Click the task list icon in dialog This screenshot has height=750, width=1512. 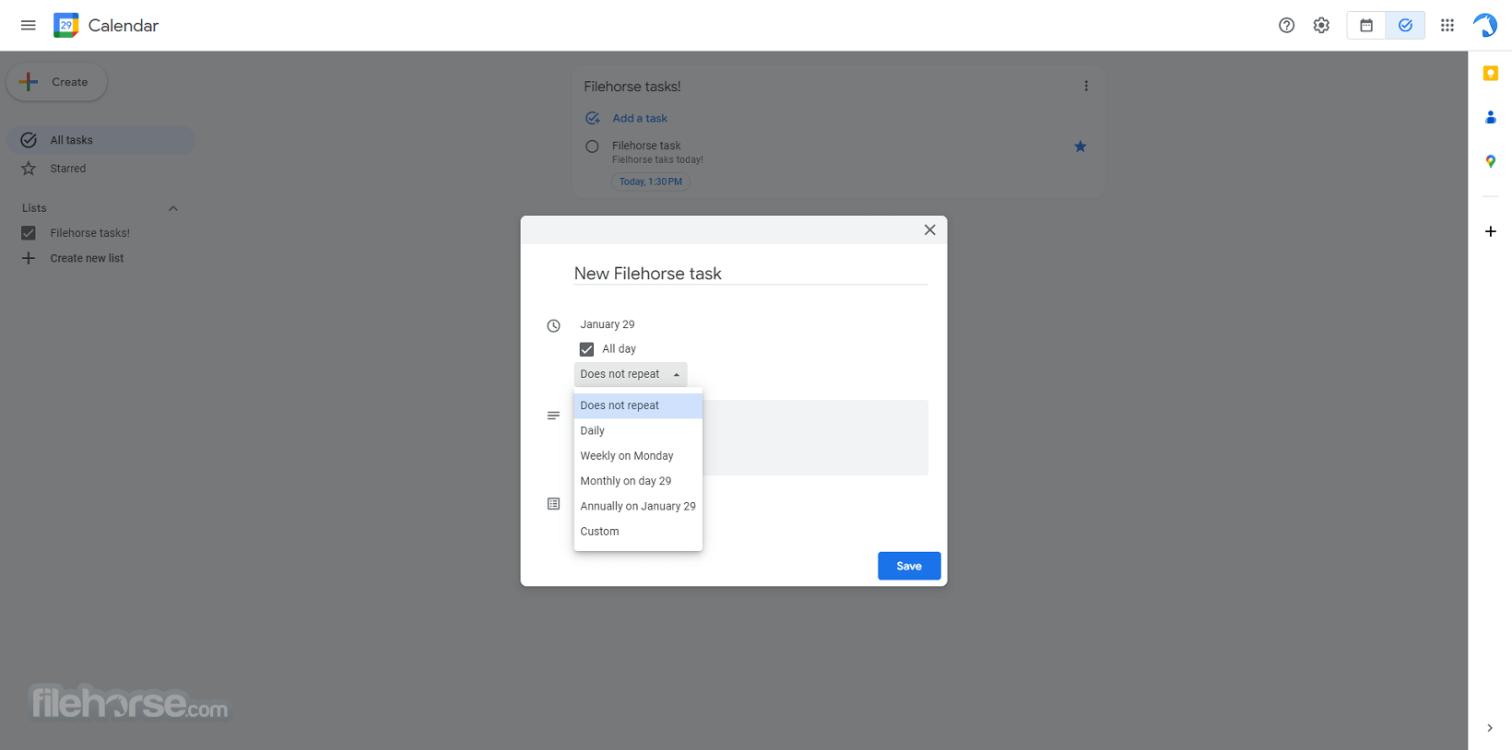(x=553, y=504)
